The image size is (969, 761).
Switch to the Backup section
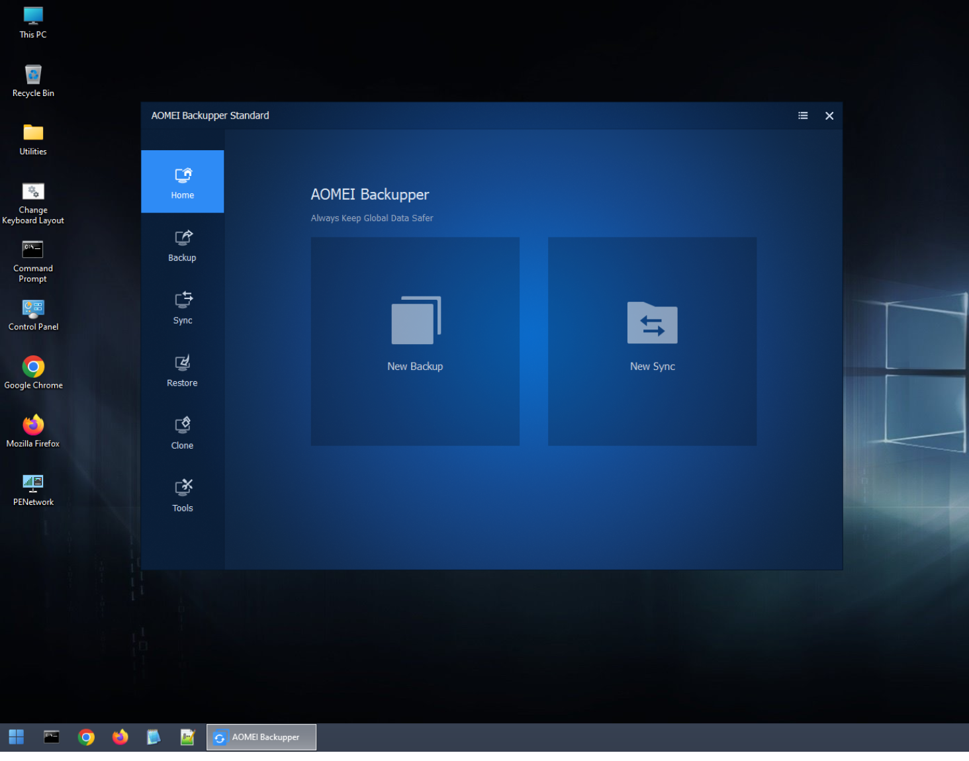[x=182, y=244]
